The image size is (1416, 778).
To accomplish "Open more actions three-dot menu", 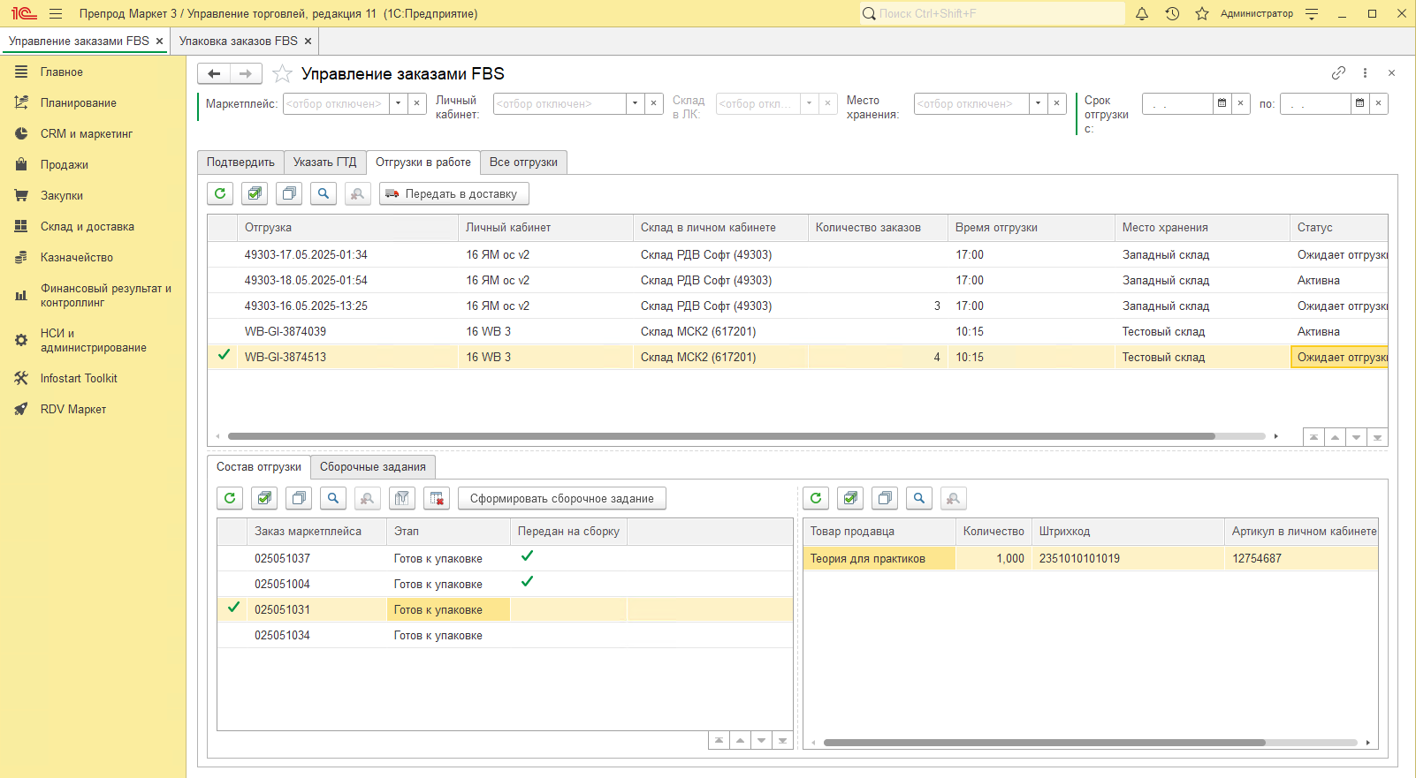I will click(x=1365, y=73).
